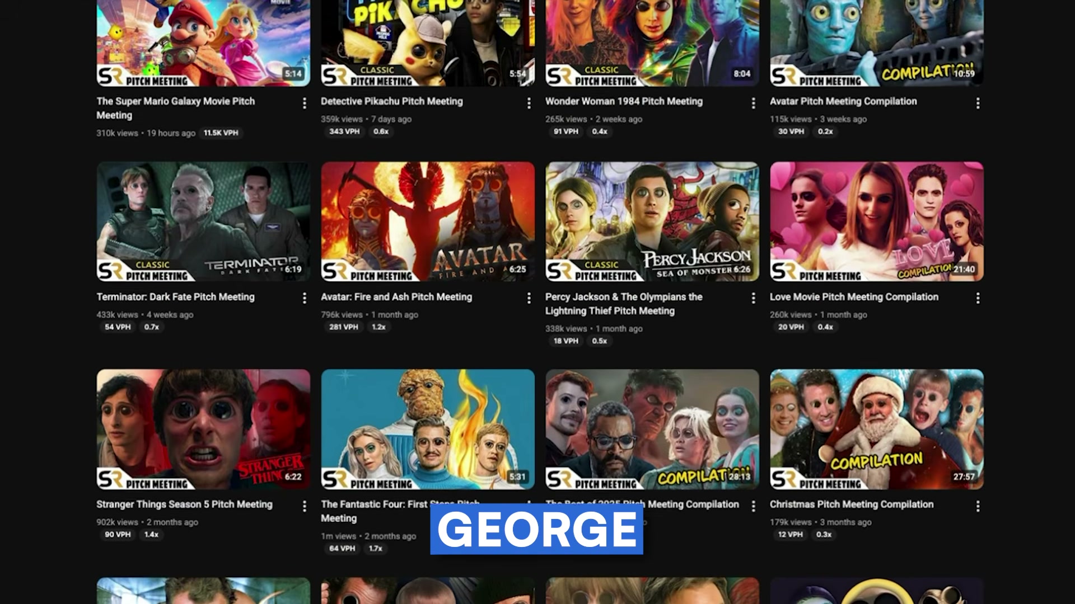Click '359k views · 7 days ago' text
1075x604 pixels.
(x=366, y=119)
